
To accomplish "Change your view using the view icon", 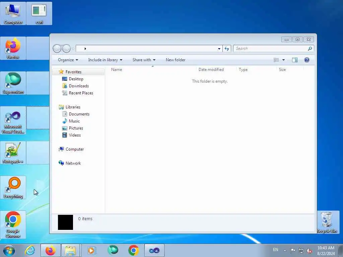I will (276, 60).
